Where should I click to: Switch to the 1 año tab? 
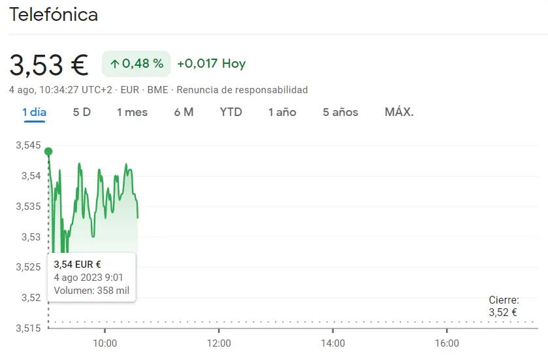[x=282, y=112]
